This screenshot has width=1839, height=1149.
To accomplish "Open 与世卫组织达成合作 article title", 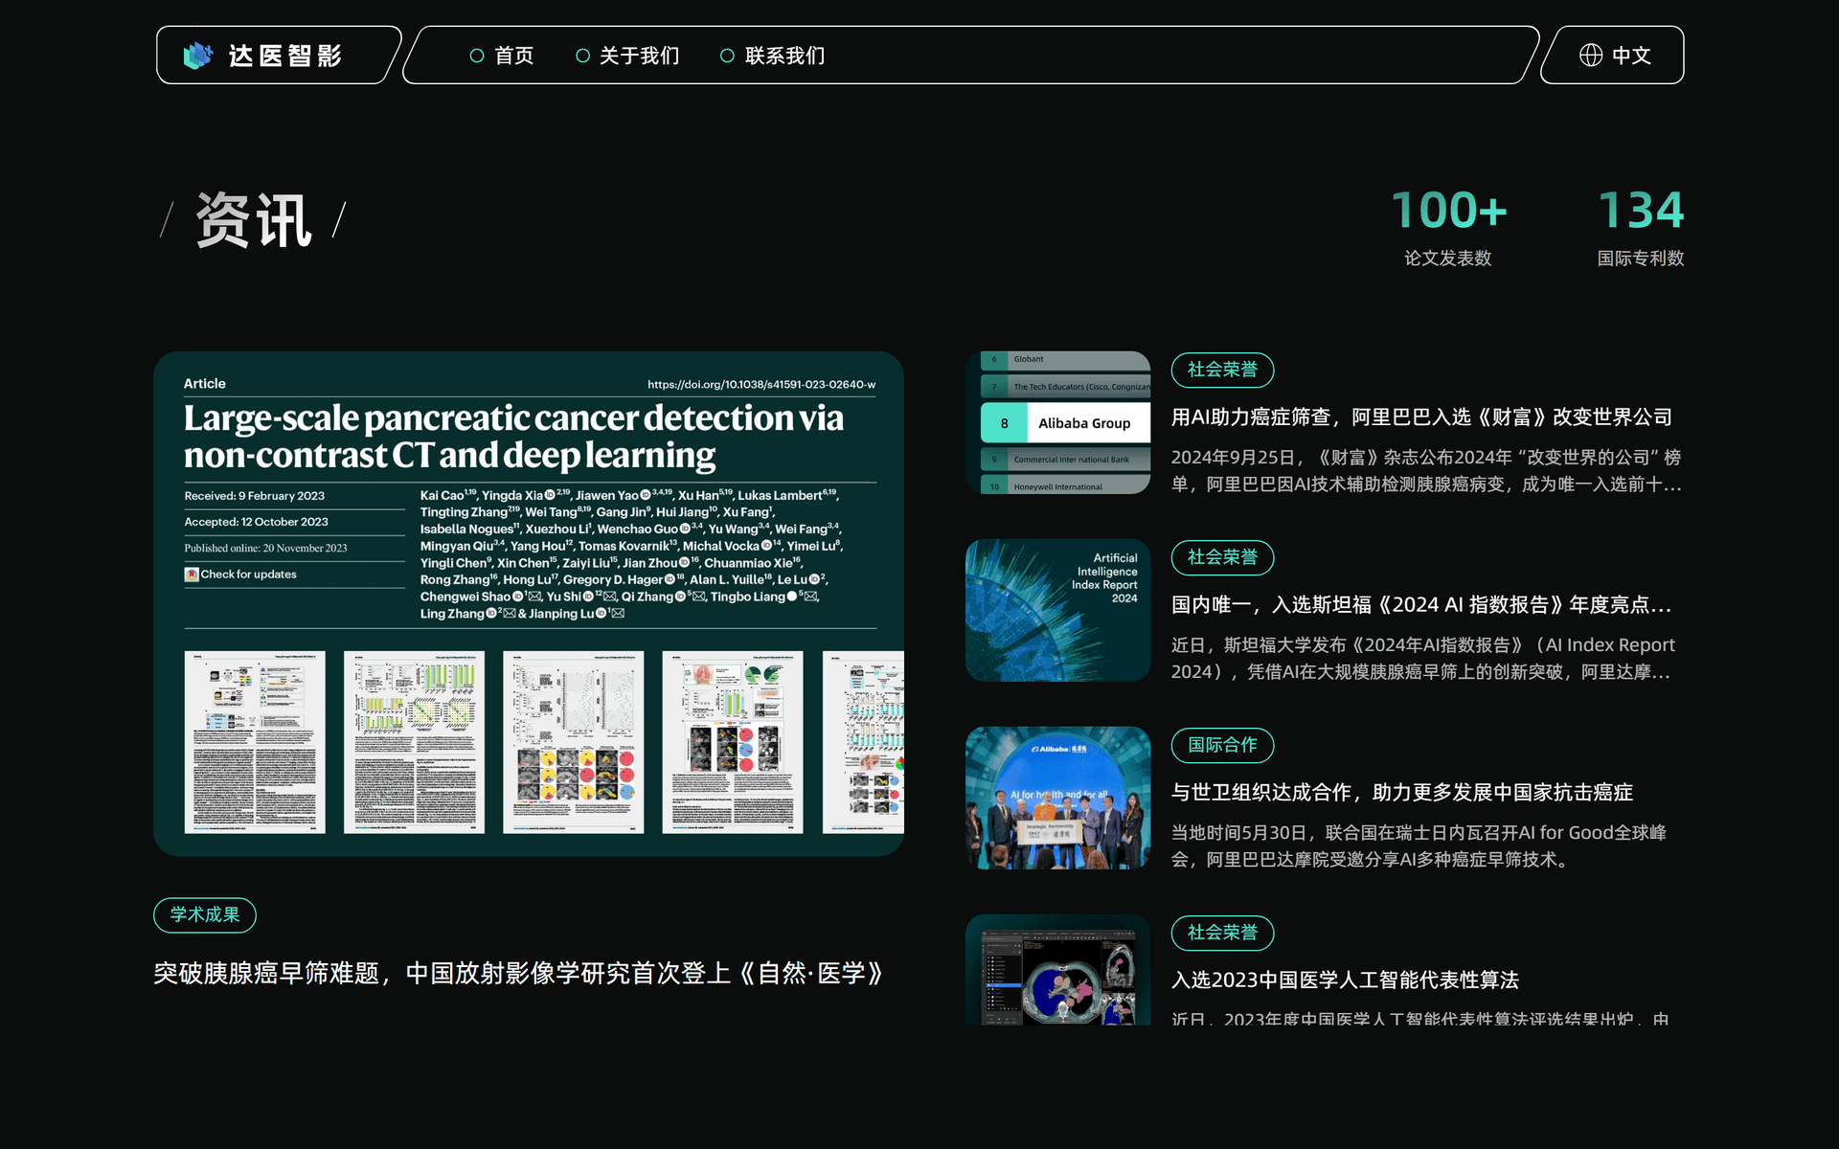I will [x=1402, y=792].
